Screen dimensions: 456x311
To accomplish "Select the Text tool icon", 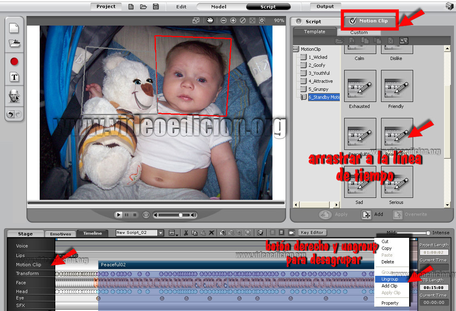I will click(x=14, y=77).
